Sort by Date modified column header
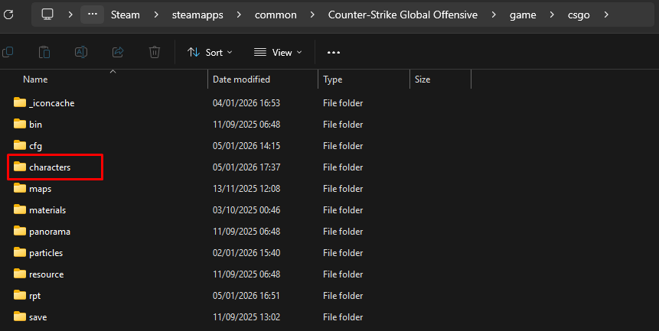659x331 pixels. [241, 80]
